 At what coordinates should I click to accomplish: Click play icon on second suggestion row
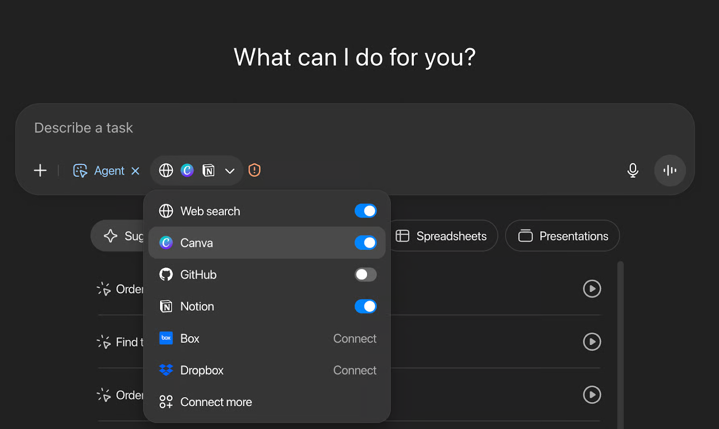592,342
